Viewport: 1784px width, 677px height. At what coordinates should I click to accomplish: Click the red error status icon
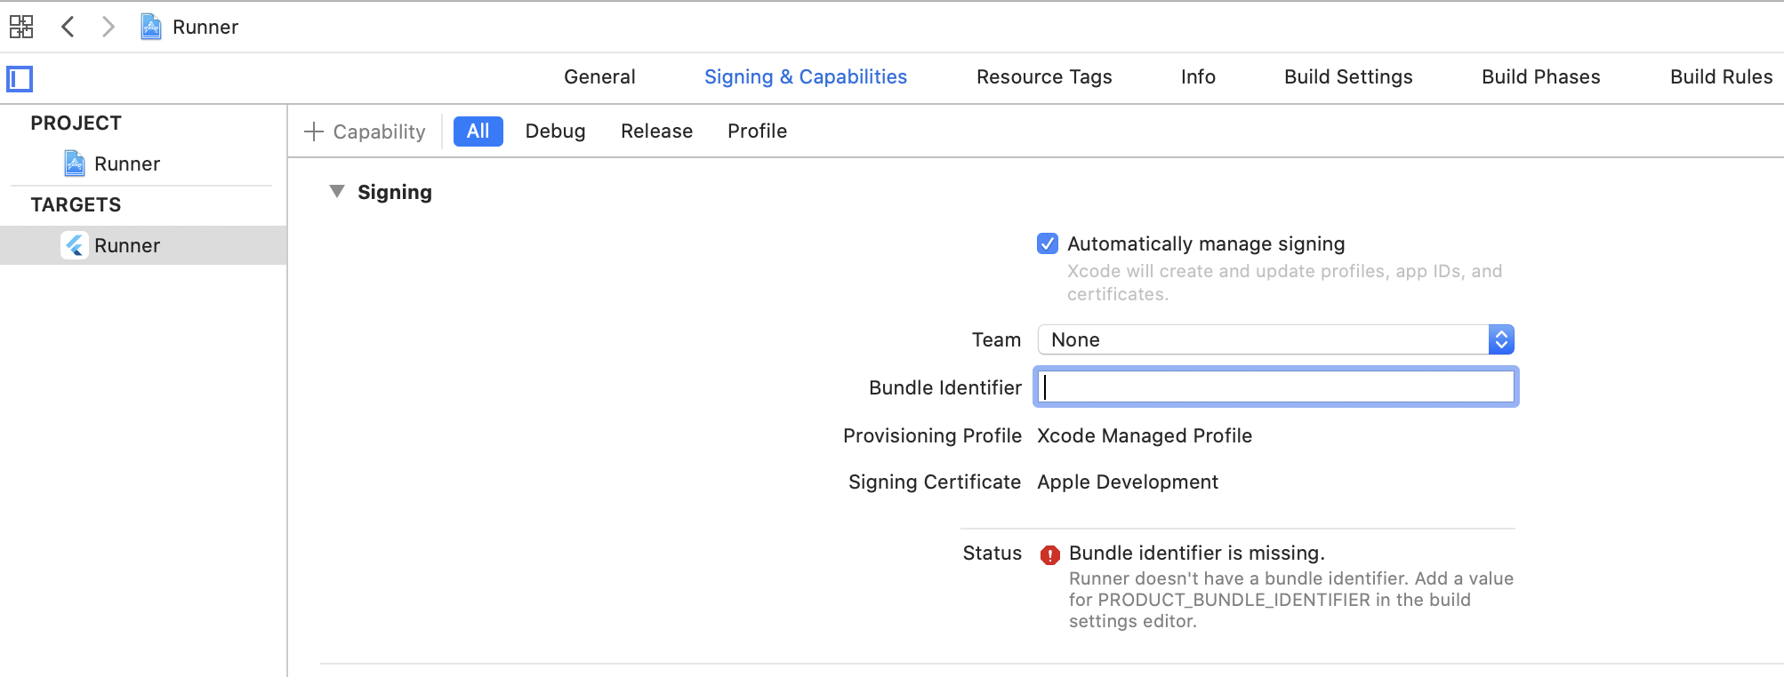click(1050, 555)
